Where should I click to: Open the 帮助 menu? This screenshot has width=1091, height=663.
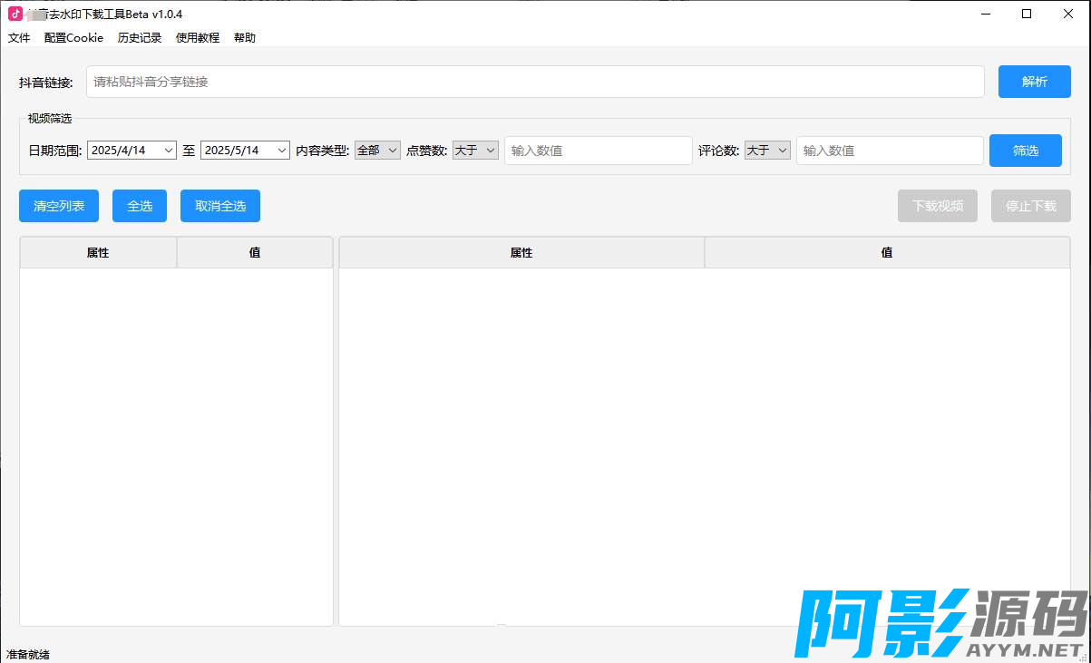(245, 38)
